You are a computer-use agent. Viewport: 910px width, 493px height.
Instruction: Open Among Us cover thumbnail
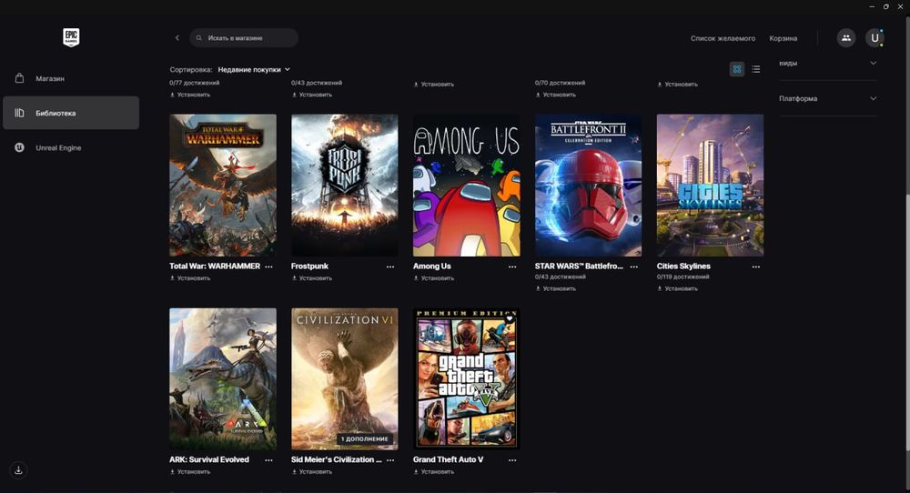pyautogui.click(x=467, y=185)
